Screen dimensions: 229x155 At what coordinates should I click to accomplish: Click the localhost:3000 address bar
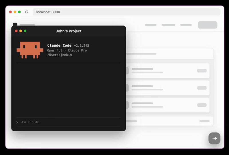126,12
